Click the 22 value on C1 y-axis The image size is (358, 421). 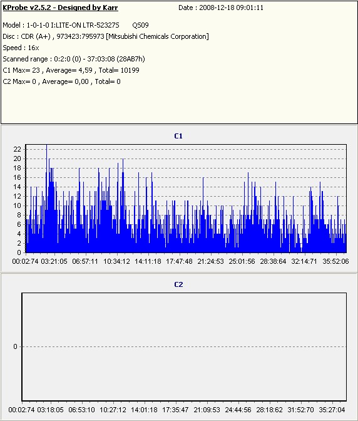tap(17, 149)
